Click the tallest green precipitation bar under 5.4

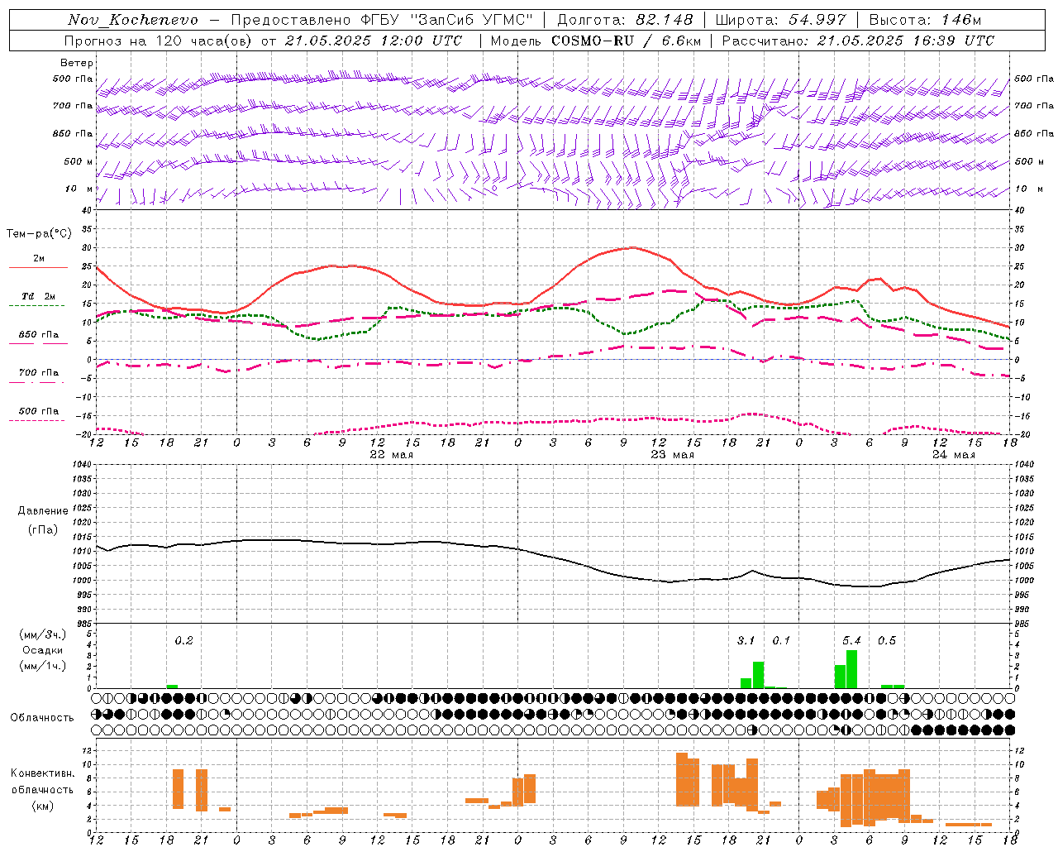click(x=851, y=669)
